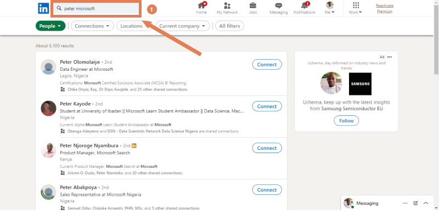Open the Work apps grid menu
This screenshot has height=220, width=439.
tap(356, 8)
